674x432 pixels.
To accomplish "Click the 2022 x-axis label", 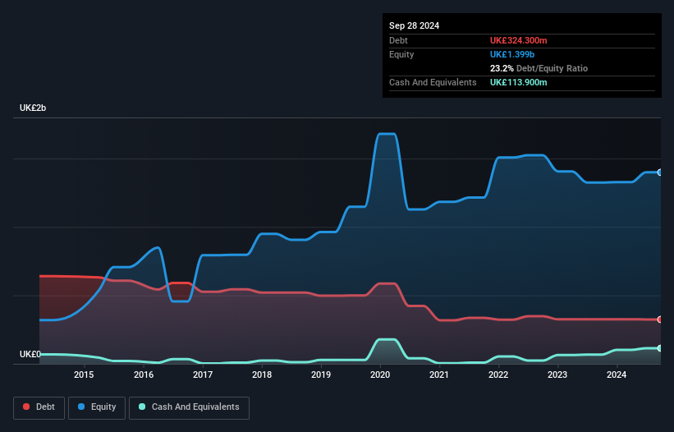I will pos(498,375).
